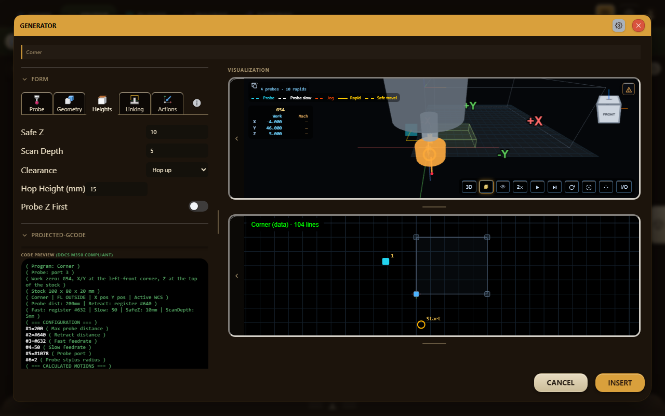Play the probe simulation

537,187
